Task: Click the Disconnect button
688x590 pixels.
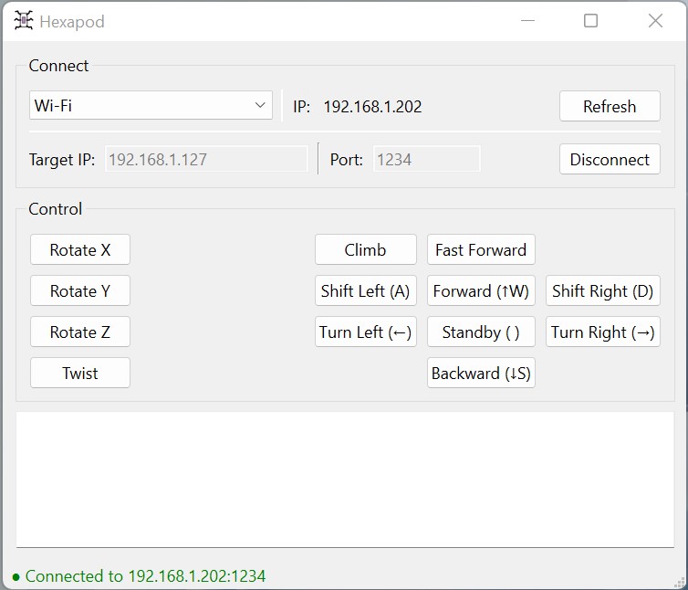Action: pyautogui.click(x=609, y=160)
